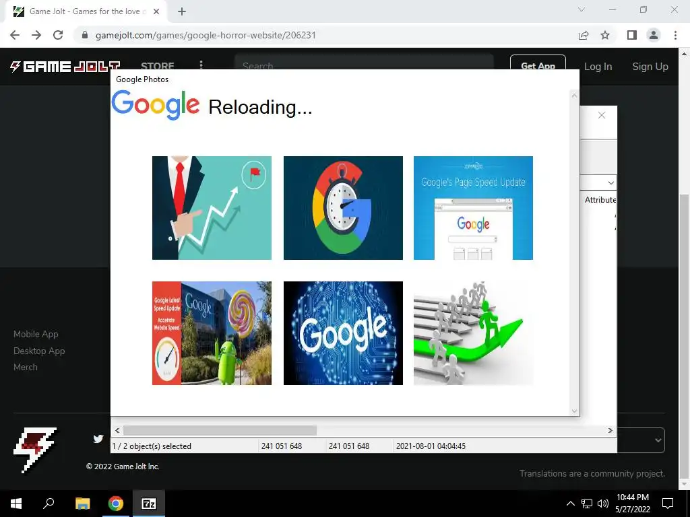Select the green arrow runner figures image
690x517 pixels.
click(473, 333)
